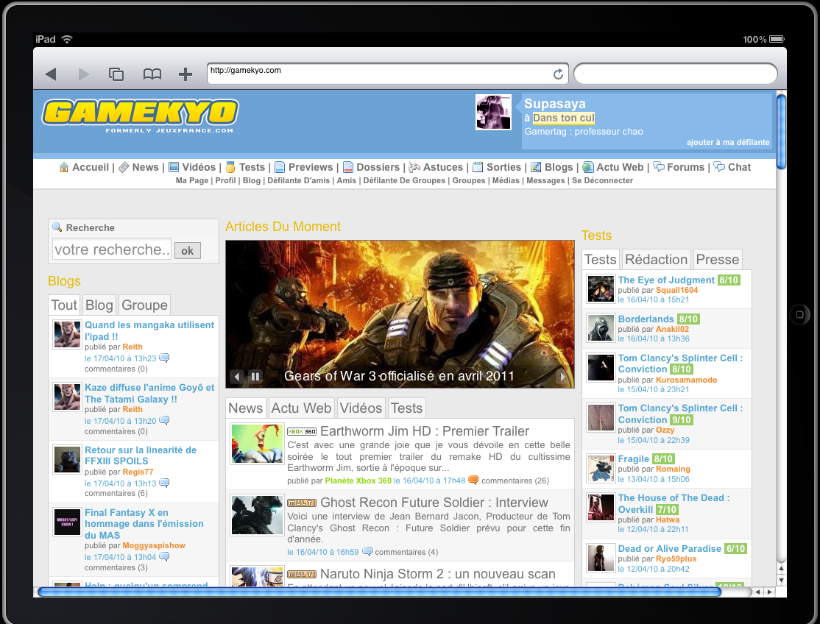The image size is (820, 624).
Task: Click the horizontal page scrollbar
Action: pos(379,592)
